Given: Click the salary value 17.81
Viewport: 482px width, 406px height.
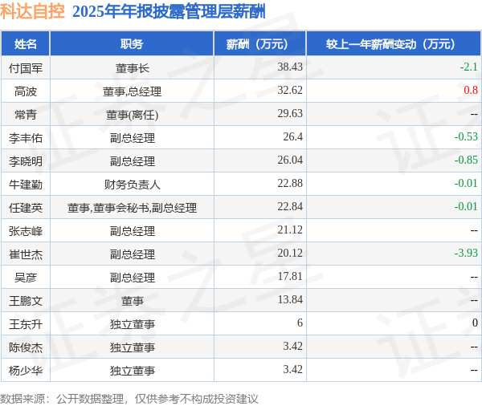Looking at the screenshot, I should 290,277.
